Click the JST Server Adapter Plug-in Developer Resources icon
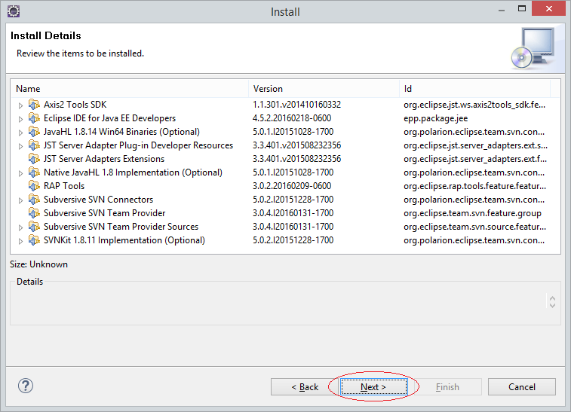Image resolution: width=571 pixels, height=412 pixels. (34, 145)
